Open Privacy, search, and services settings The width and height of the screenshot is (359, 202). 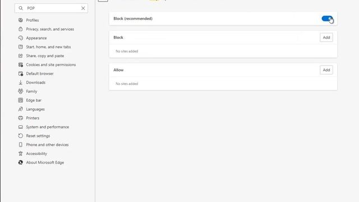coord(50,29)
